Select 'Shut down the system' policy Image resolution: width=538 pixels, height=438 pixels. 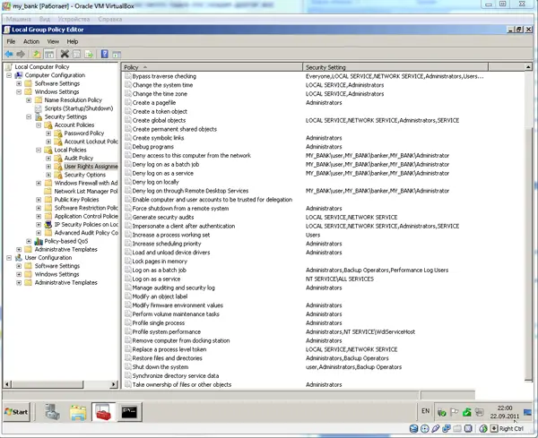click(161, 367)
